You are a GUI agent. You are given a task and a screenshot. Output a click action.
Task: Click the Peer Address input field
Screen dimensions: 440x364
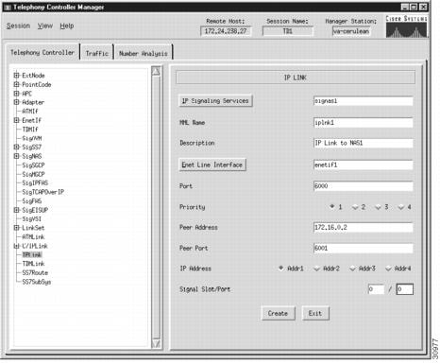point(364,227)
